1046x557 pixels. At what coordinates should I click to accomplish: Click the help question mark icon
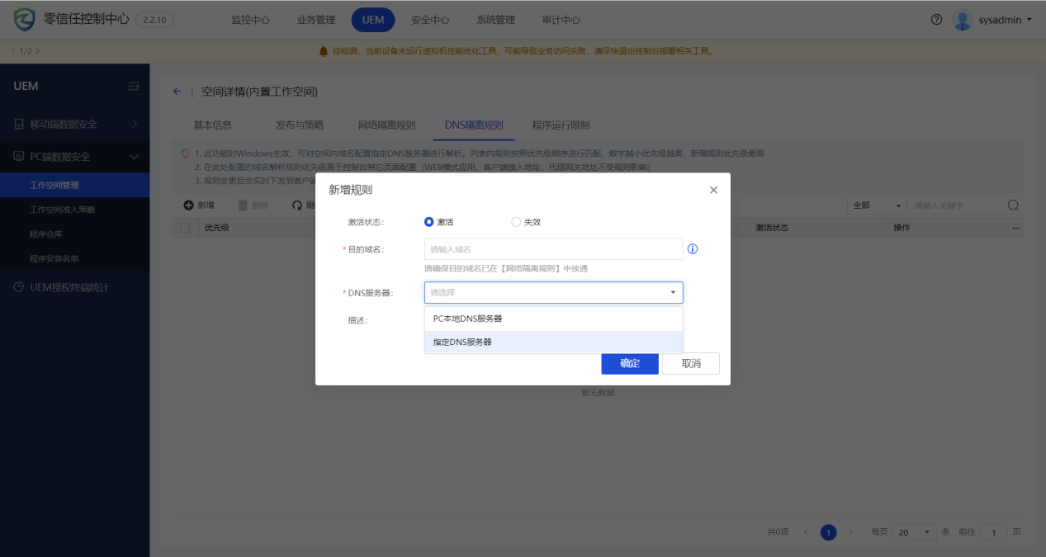(x=936, y=20)
